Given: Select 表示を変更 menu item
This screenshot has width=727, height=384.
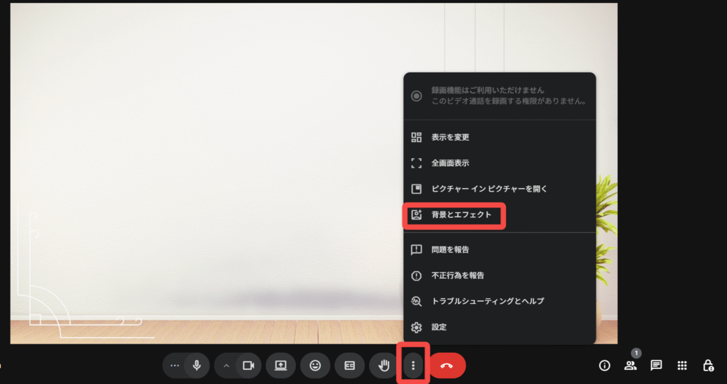Looking at the screenshot, I should click(x=500, y=137).
